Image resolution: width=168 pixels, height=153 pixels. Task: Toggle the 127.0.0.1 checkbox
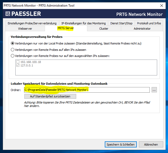18,65
